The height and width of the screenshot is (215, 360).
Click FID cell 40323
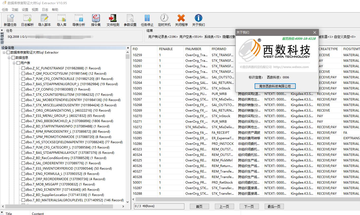click(137, 149)
